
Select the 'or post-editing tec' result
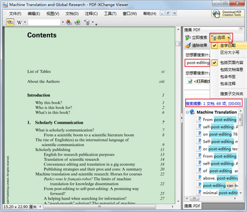[x=220, y=149]
